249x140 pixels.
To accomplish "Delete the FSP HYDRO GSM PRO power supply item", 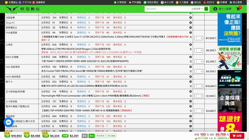I will pos(191,111).
